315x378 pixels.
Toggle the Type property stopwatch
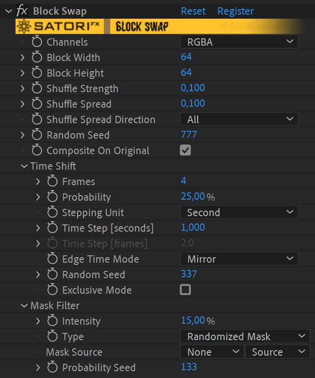(x=52, y=336)
